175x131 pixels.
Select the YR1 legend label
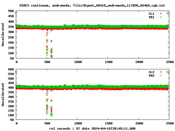pos(151,17)
